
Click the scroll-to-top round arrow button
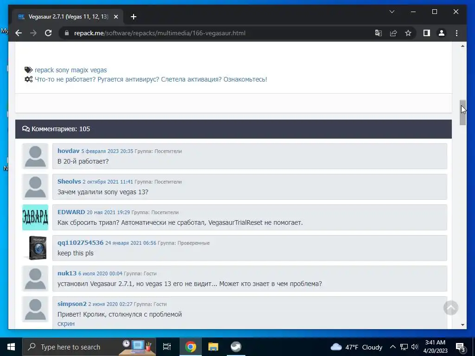click(451, 308)
